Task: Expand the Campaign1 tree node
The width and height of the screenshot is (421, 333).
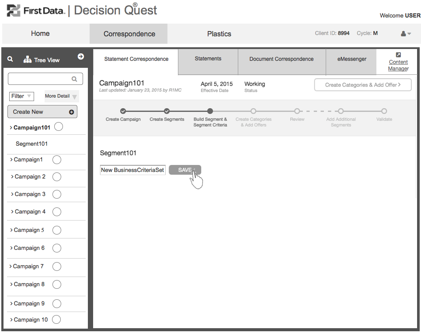Action: click(11, 160)
